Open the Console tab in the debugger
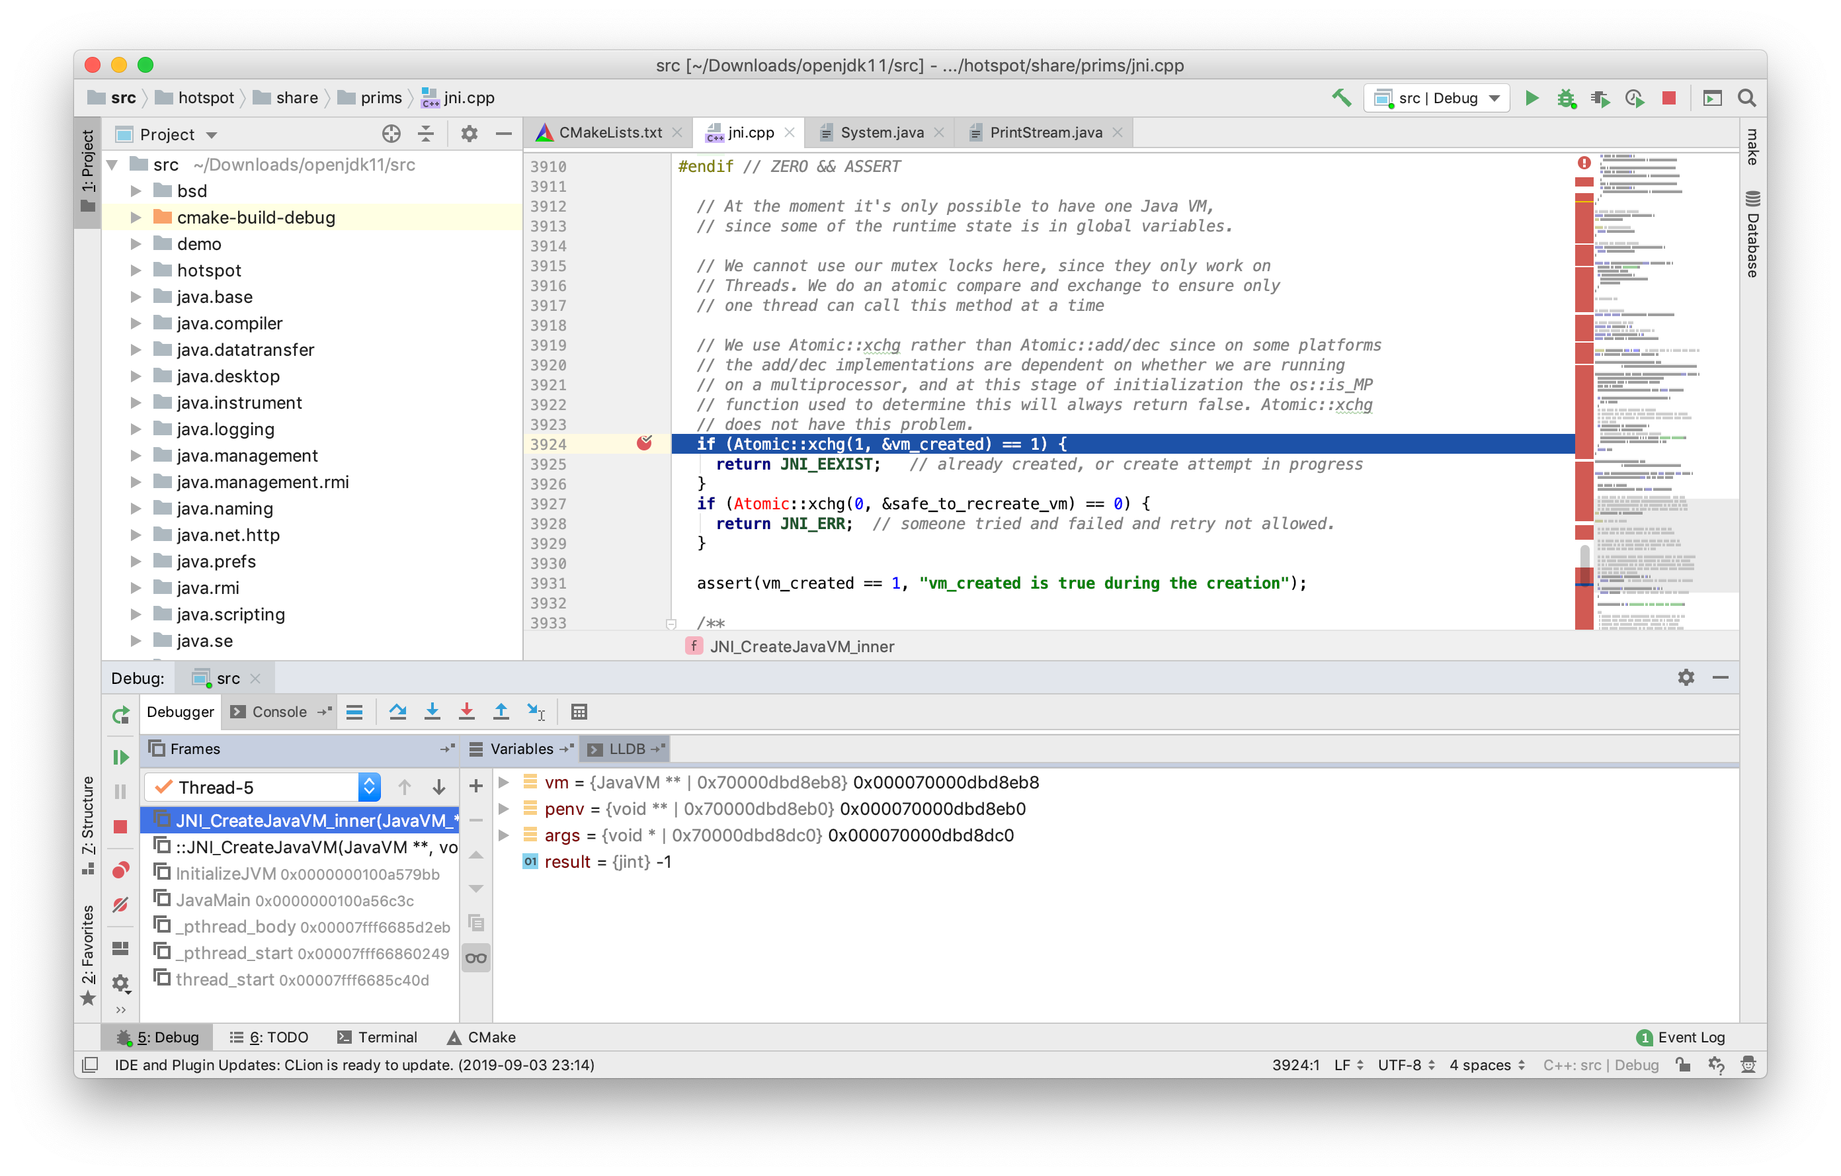 (279, 711)
